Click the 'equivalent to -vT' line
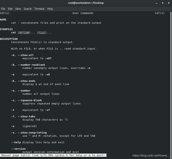The image size is (172, 159). point(31,110)
